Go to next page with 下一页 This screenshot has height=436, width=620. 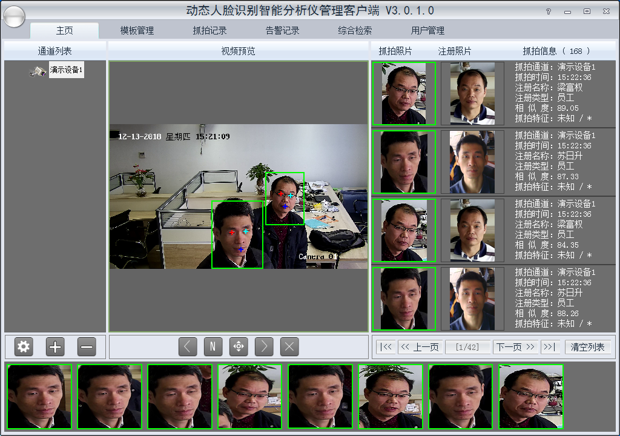tap(515, 347)
